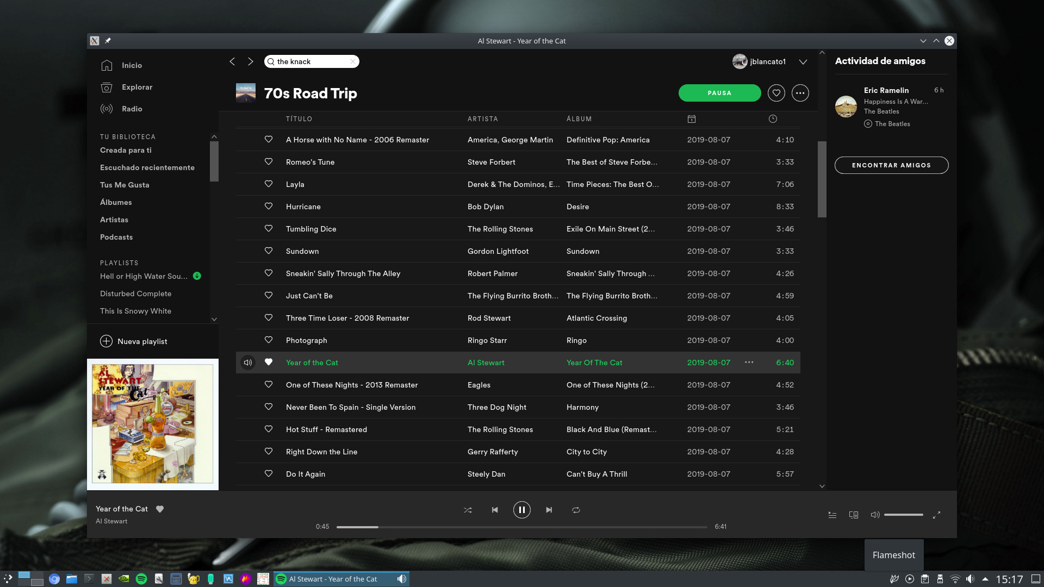Screen dimensions: 1044x587
Task: Pause playback with the bottom pause button
Action: coord(521,510)
